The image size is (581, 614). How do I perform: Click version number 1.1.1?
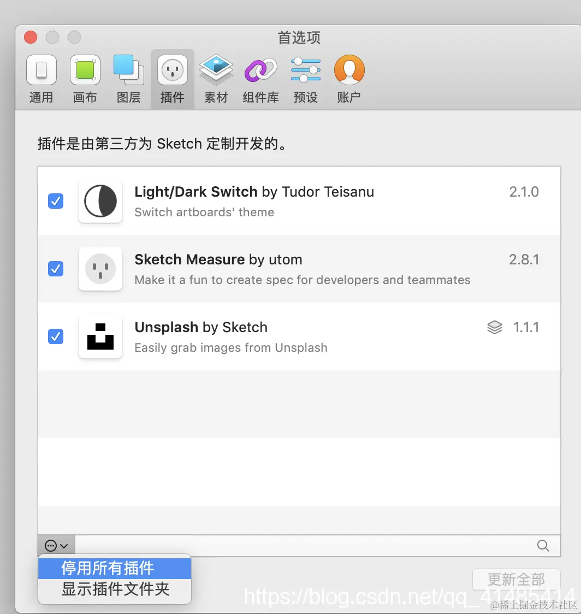[x=526, y=327]
